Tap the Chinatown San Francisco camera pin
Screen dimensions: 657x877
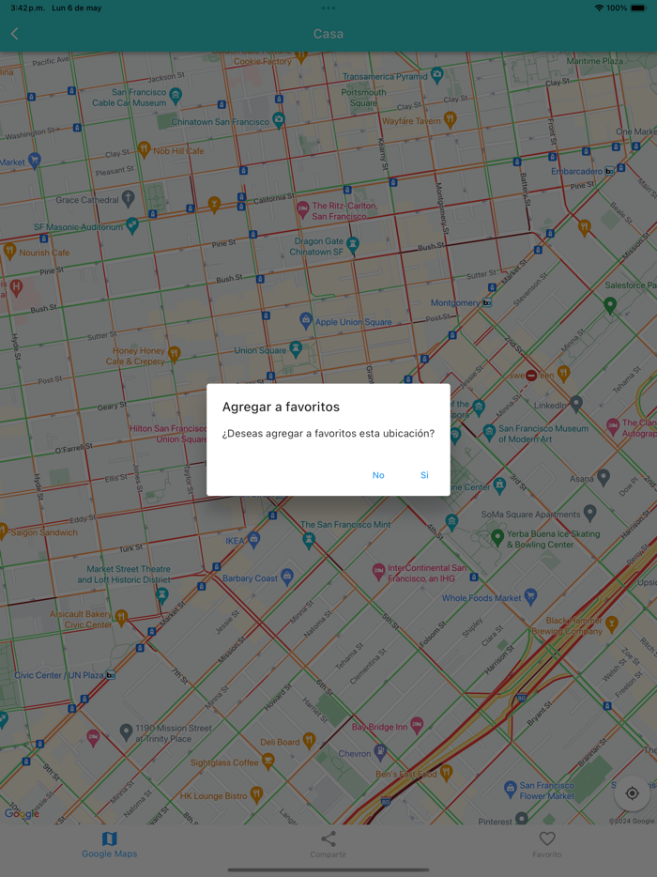coord(278,119)
